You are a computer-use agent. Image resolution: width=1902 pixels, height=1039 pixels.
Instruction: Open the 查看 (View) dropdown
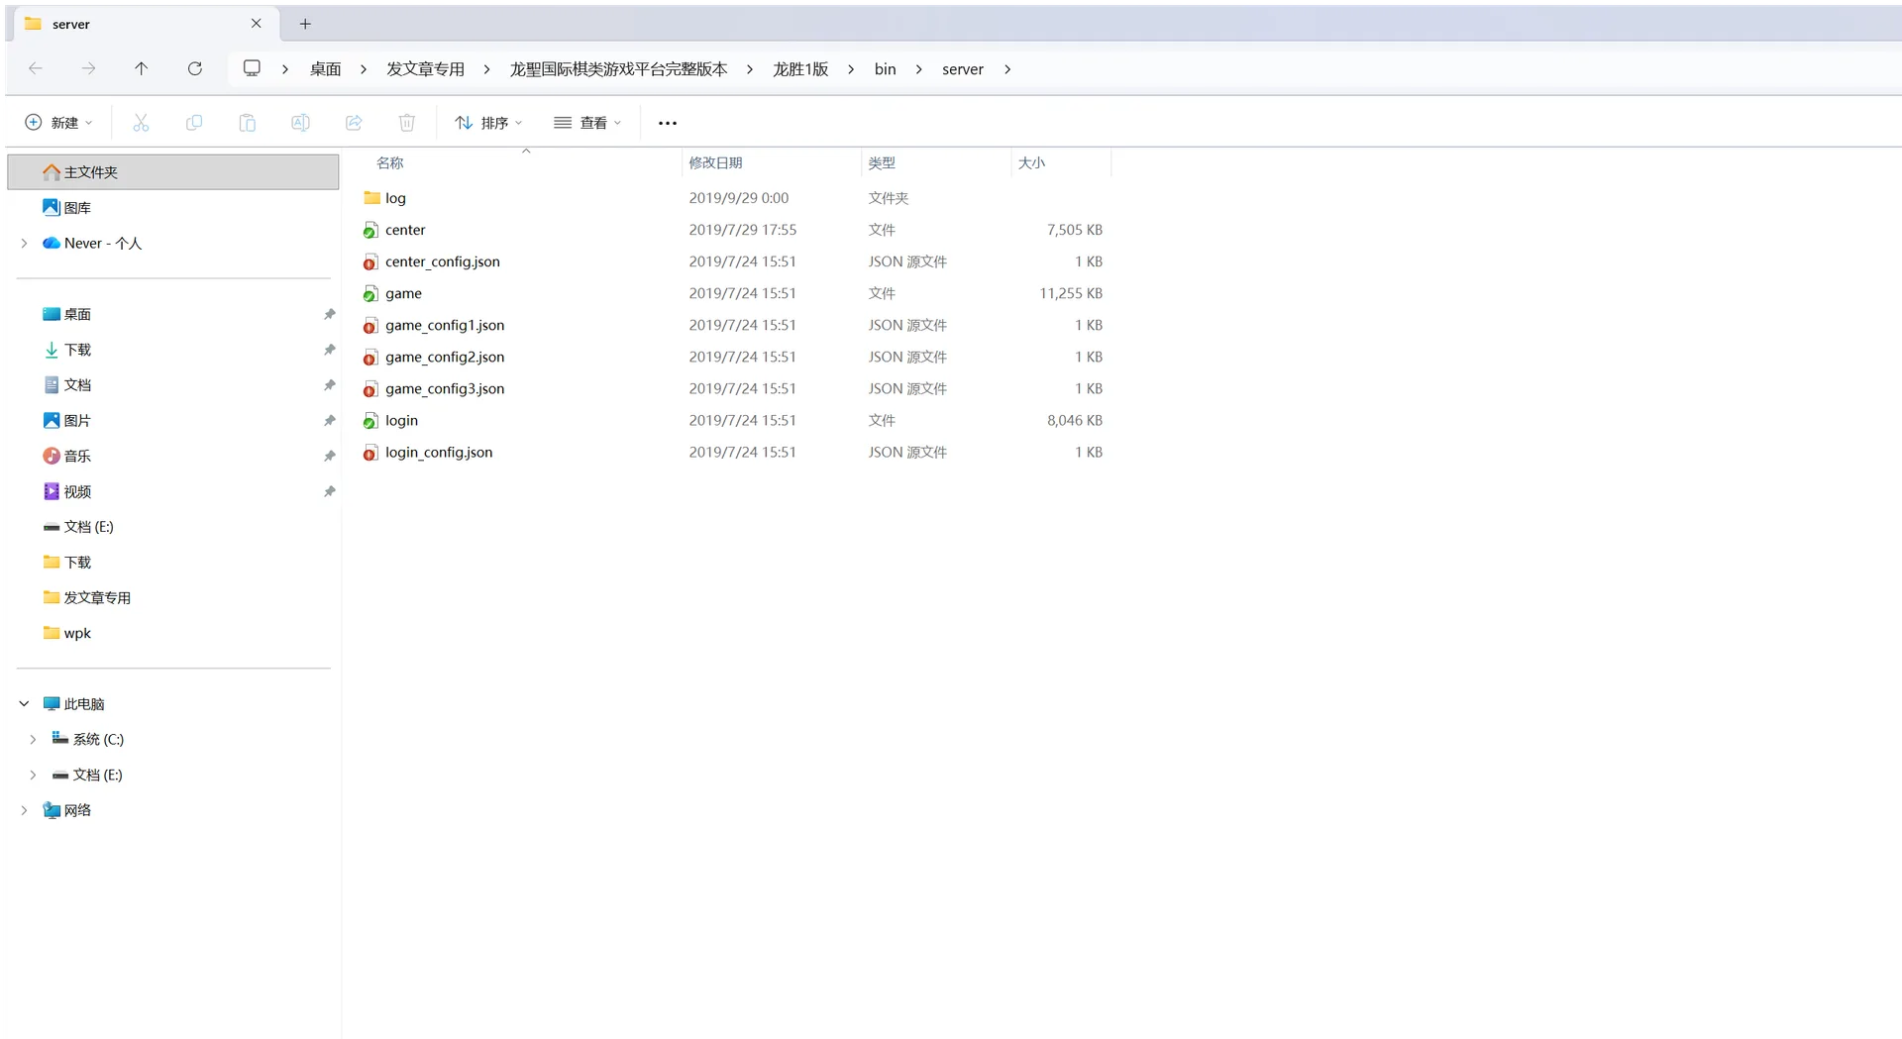(x=587, y=123)
